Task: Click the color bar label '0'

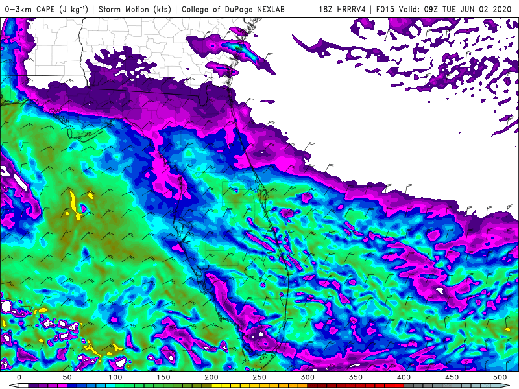Action: pos(19,377)
